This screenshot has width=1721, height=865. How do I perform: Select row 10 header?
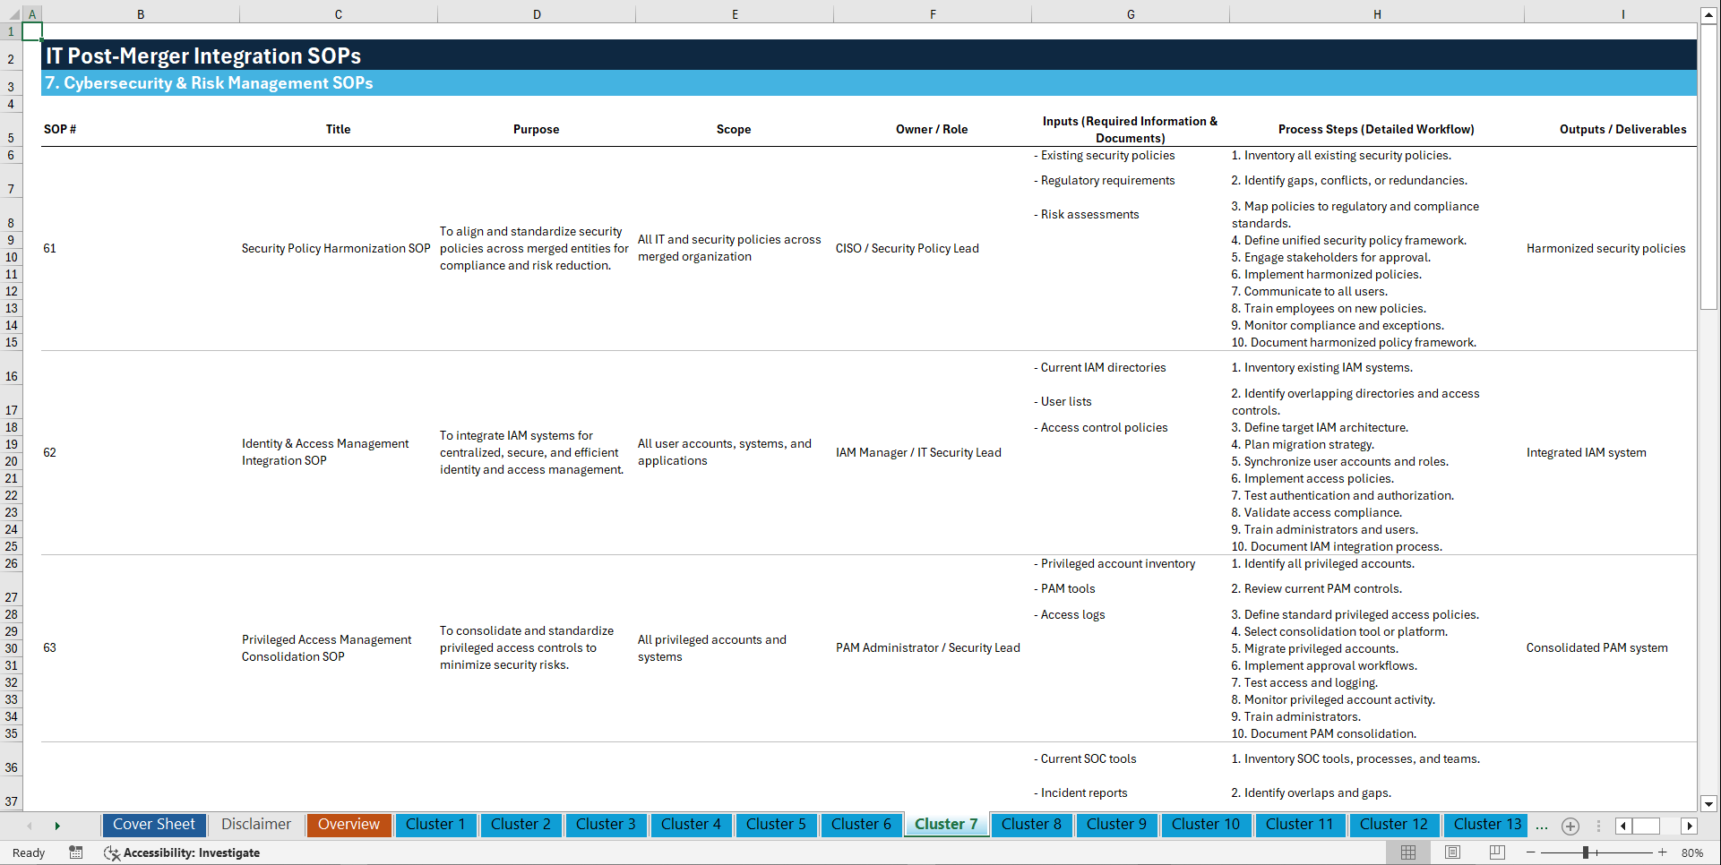point(12,258)
